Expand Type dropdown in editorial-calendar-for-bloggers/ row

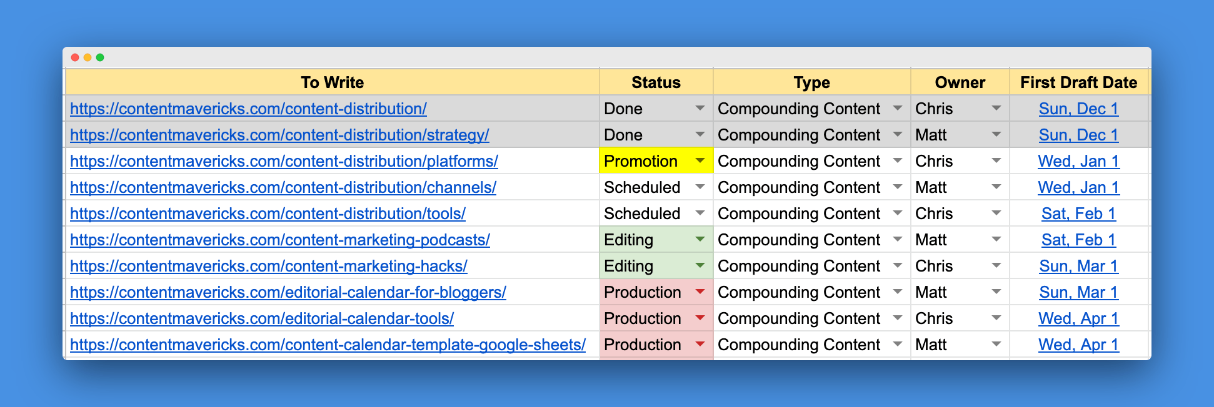click(898, 292)
